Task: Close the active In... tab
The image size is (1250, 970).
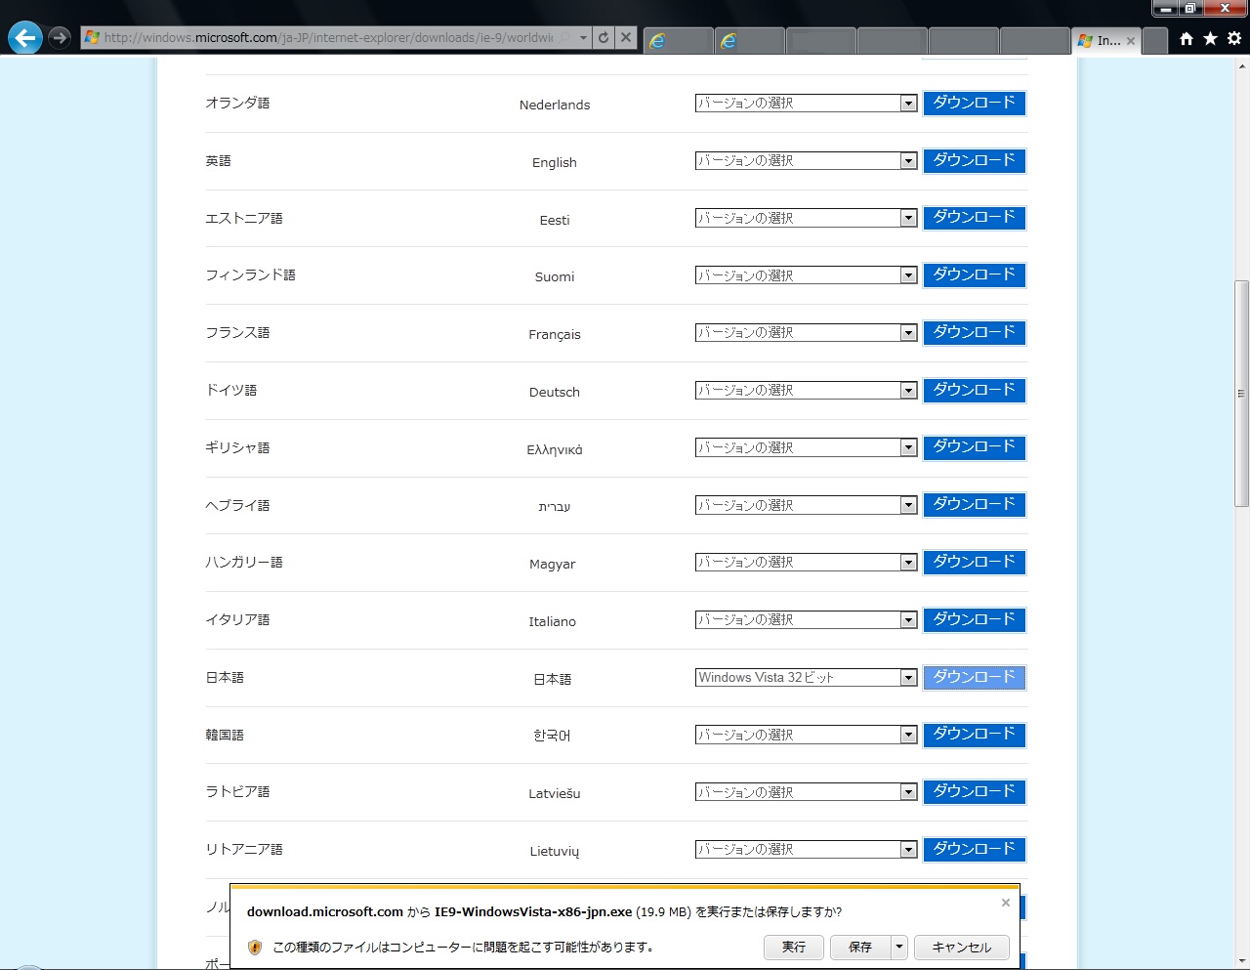Action: [x=1131, y=41]
